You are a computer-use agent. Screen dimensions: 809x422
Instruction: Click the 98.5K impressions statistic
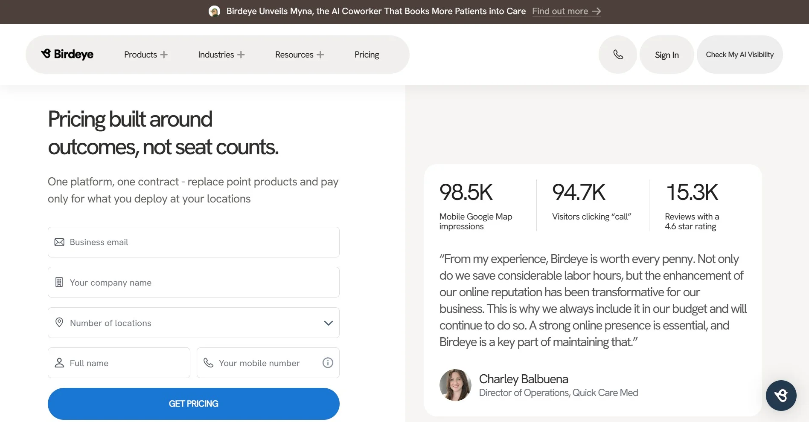(x=466, y=192)
